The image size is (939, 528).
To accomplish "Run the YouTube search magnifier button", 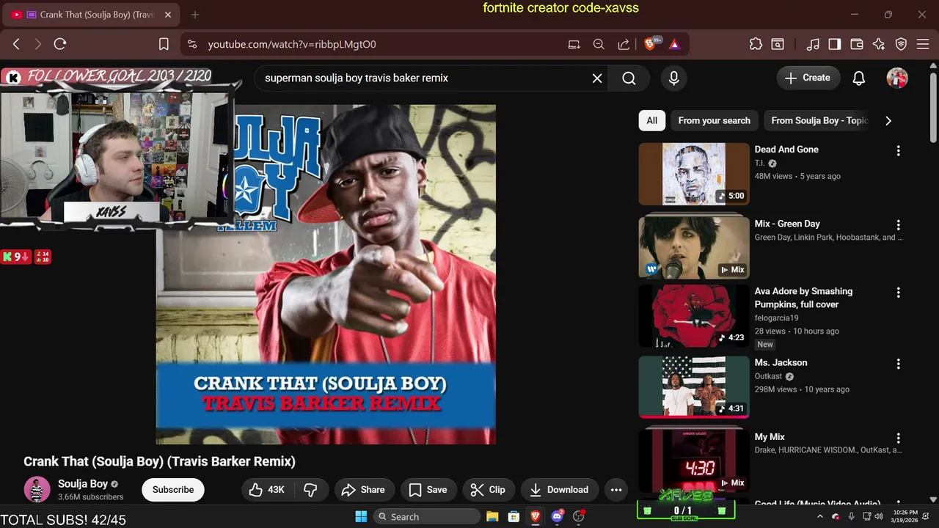I will click(x=629, y=78).
